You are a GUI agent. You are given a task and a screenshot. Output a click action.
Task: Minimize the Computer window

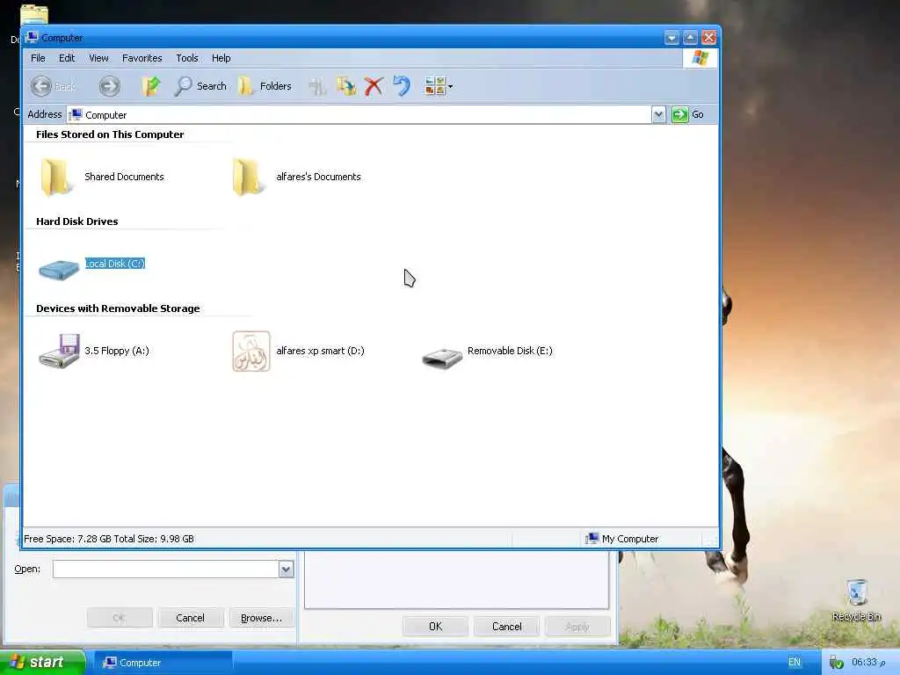tap(671, 38)
